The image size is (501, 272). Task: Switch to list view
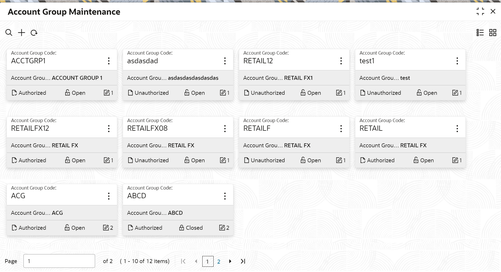click(480, 33)
